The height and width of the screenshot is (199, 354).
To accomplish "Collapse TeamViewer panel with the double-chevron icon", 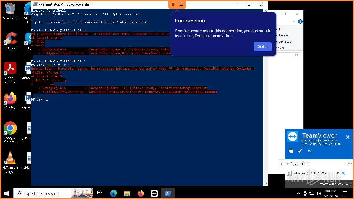I will click(309, 151).
